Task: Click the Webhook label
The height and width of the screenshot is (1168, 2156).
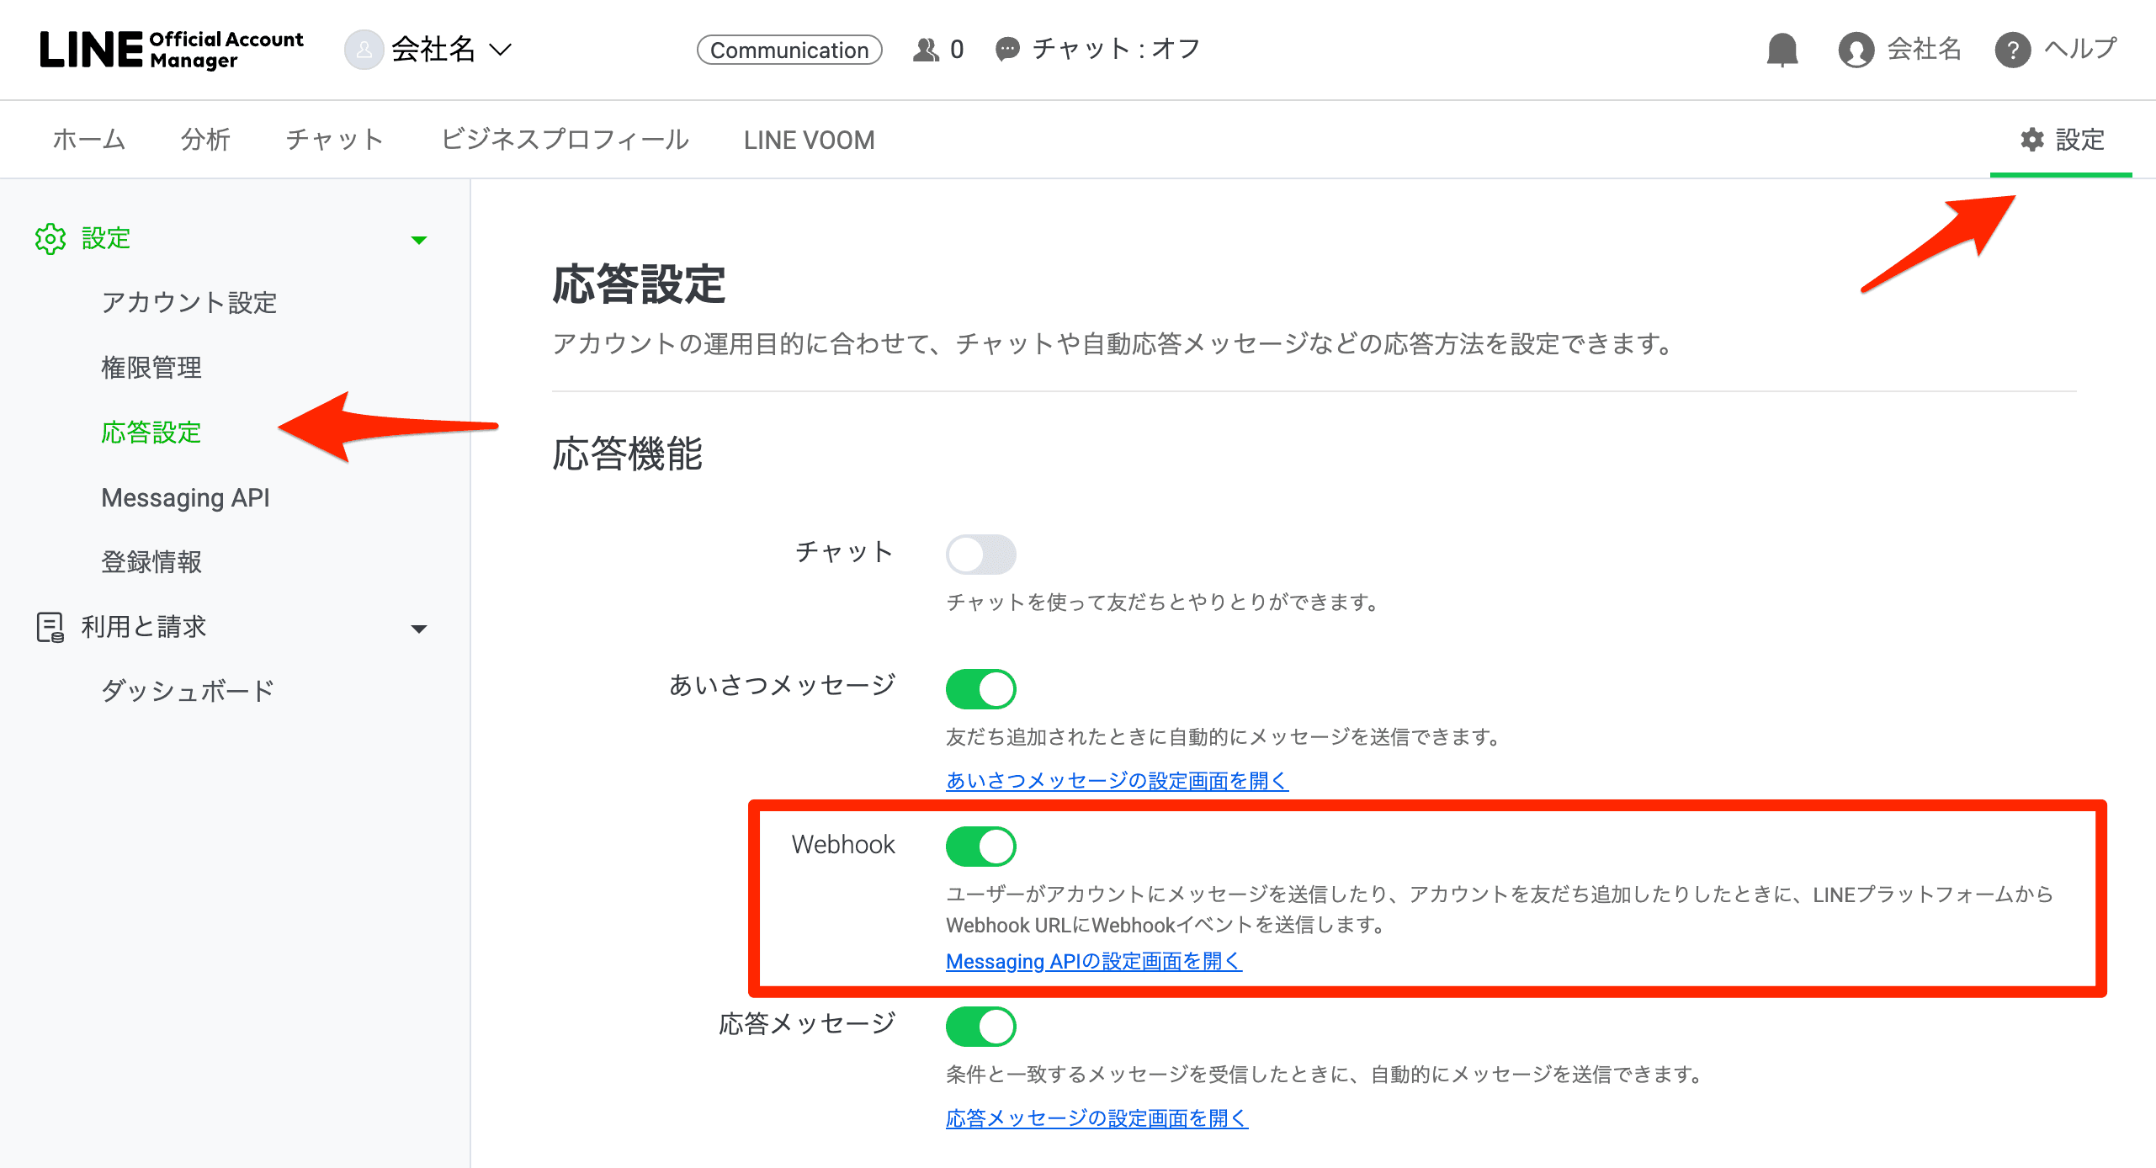Action: [843, 845]
